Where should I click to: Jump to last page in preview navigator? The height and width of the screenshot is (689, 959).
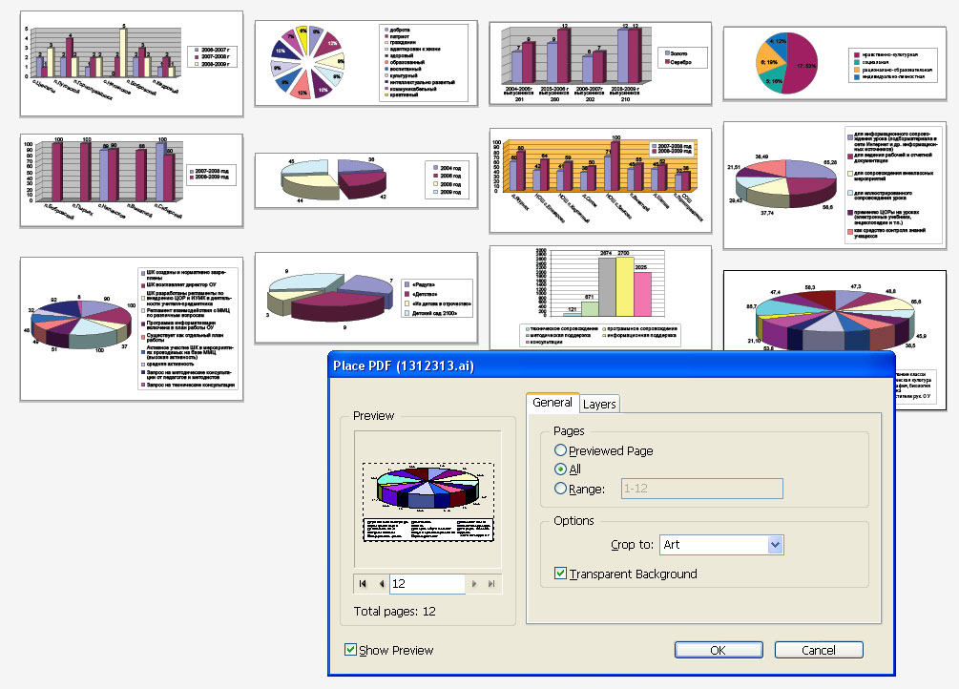click(491, 584)
